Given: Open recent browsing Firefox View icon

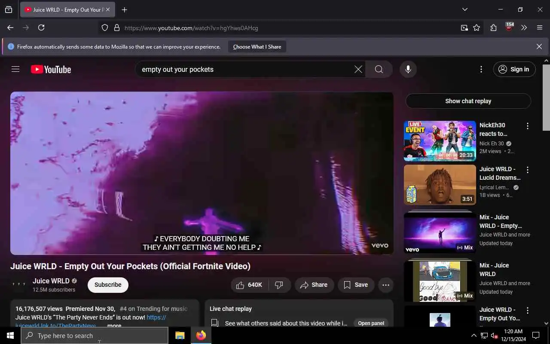Looking at the screenshot, I should (x=9, y=9).
